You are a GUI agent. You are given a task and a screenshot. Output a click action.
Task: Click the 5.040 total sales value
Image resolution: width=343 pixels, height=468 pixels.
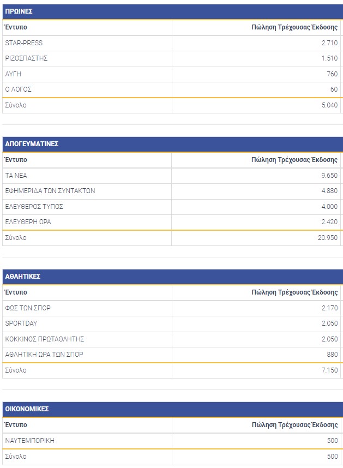point(329,105)
